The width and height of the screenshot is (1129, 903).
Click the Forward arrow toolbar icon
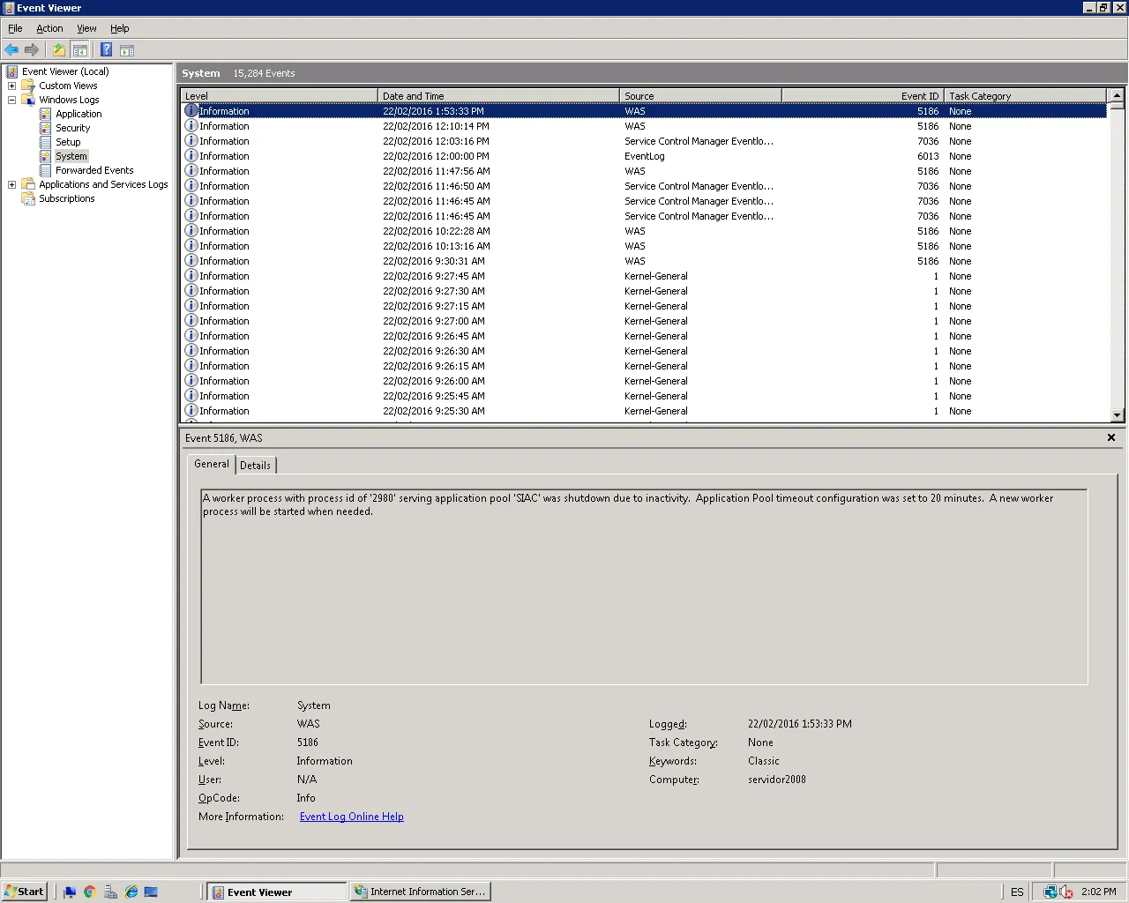pos(32,50)
